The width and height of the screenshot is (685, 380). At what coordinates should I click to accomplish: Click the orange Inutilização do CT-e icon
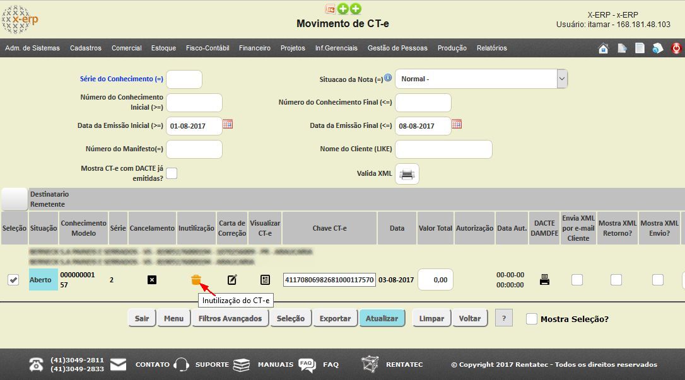coord(196,280)
